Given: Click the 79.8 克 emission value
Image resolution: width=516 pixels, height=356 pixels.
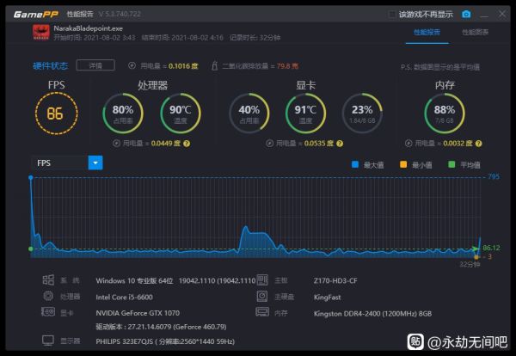Looking at the screenshot, I should click(287, 66).
